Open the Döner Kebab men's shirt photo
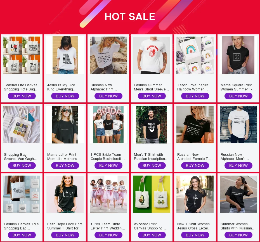The height and width of the screenshot is (242, 260). click(x=152, y=55)
